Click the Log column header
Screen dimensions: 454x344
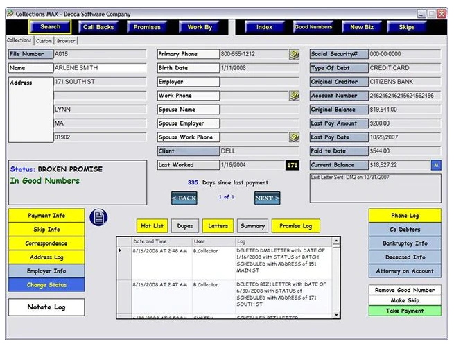click(283, 241)
